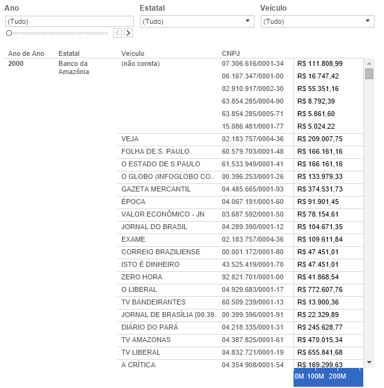Click the 100M axis label
384x388 pixels.
[315, 376]
